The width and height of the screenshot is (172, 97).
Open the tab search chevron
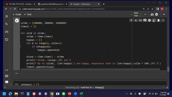[148, 3]
